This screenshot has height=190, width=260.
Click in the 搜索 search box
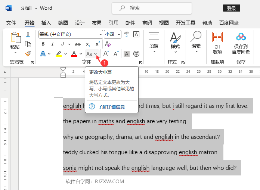point(152,8)
